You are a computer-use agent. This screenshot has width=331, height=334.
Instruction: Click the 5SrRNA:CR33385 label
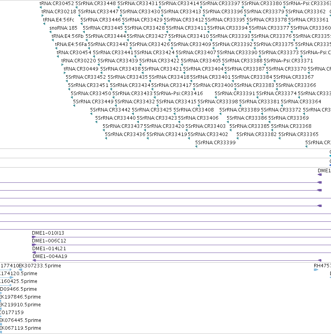click(x=250, y=126)
